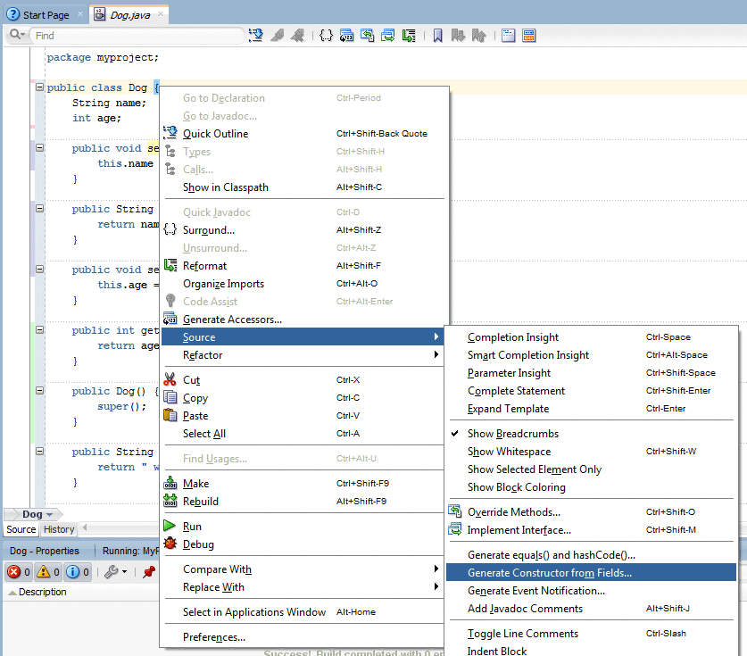Choose Generate Constructor from Fields...
This screenshot has height=656, width=747.
591,572
